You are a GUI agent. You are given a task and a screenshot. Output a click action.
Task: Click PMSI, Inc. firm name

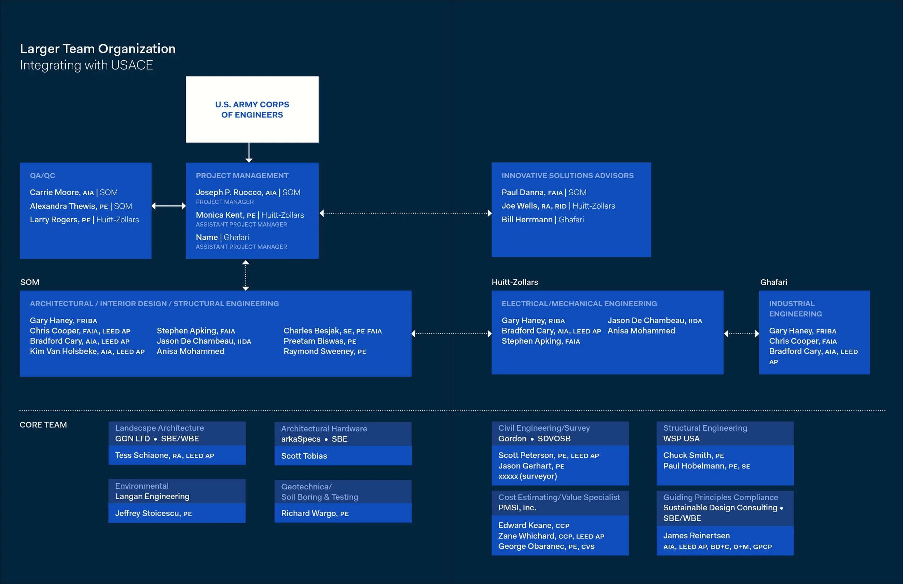tap(517, 508)
